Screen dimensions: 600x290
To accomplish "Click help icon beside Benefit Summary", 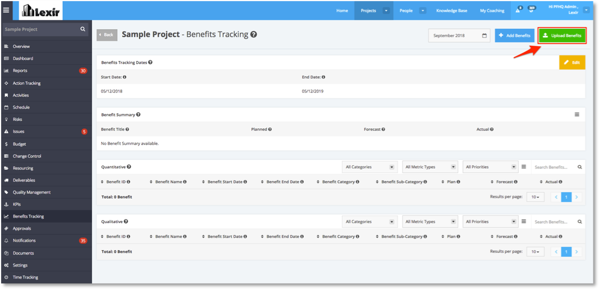I will click(138, 114).
